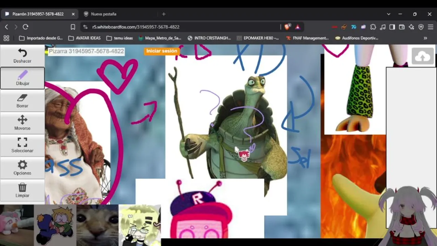Open the bookmarks bar apps grid icon
Viewport: 437px width, 246px height.
click(6, 38)
